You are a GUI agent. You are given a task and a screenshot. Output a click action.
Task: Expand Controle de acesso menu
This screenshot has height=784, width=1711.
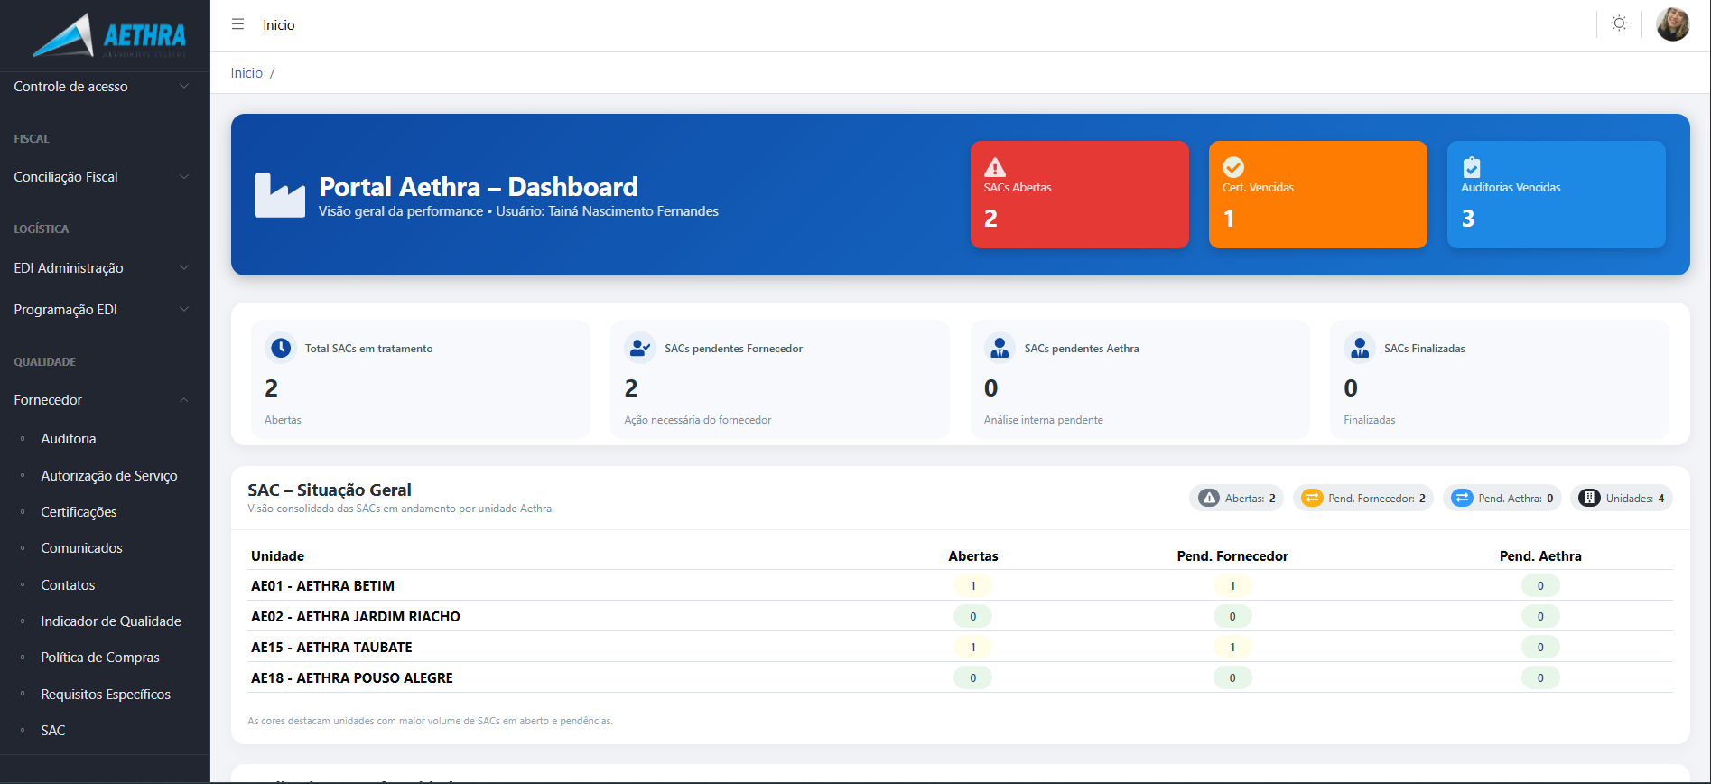(105, 87)
